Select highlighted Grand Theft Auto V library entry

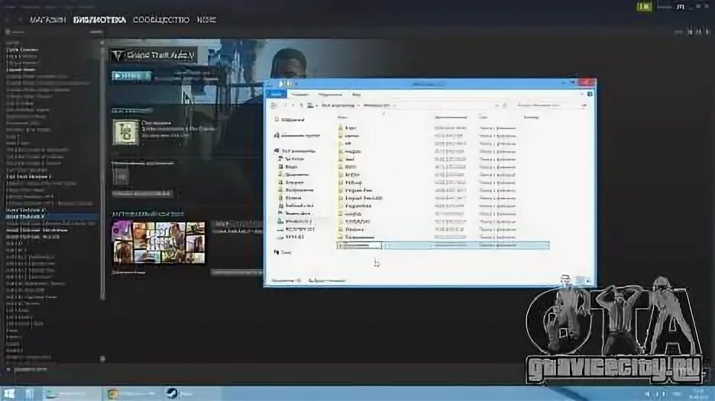(x=51, y=217)
